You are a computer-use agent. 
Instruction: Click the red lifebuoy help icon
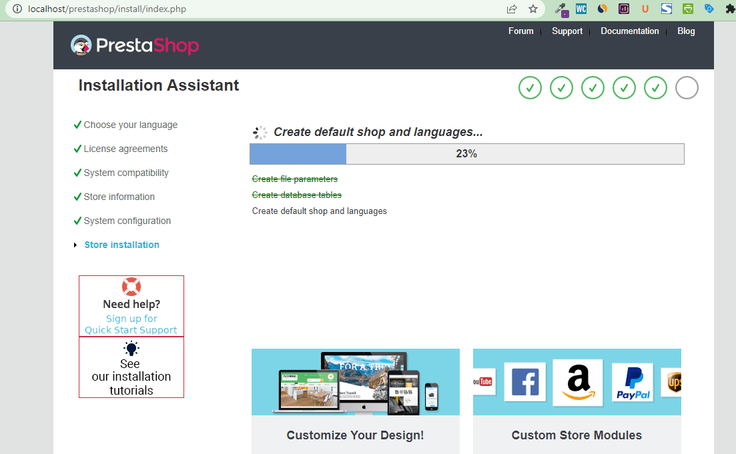(131, 287)
